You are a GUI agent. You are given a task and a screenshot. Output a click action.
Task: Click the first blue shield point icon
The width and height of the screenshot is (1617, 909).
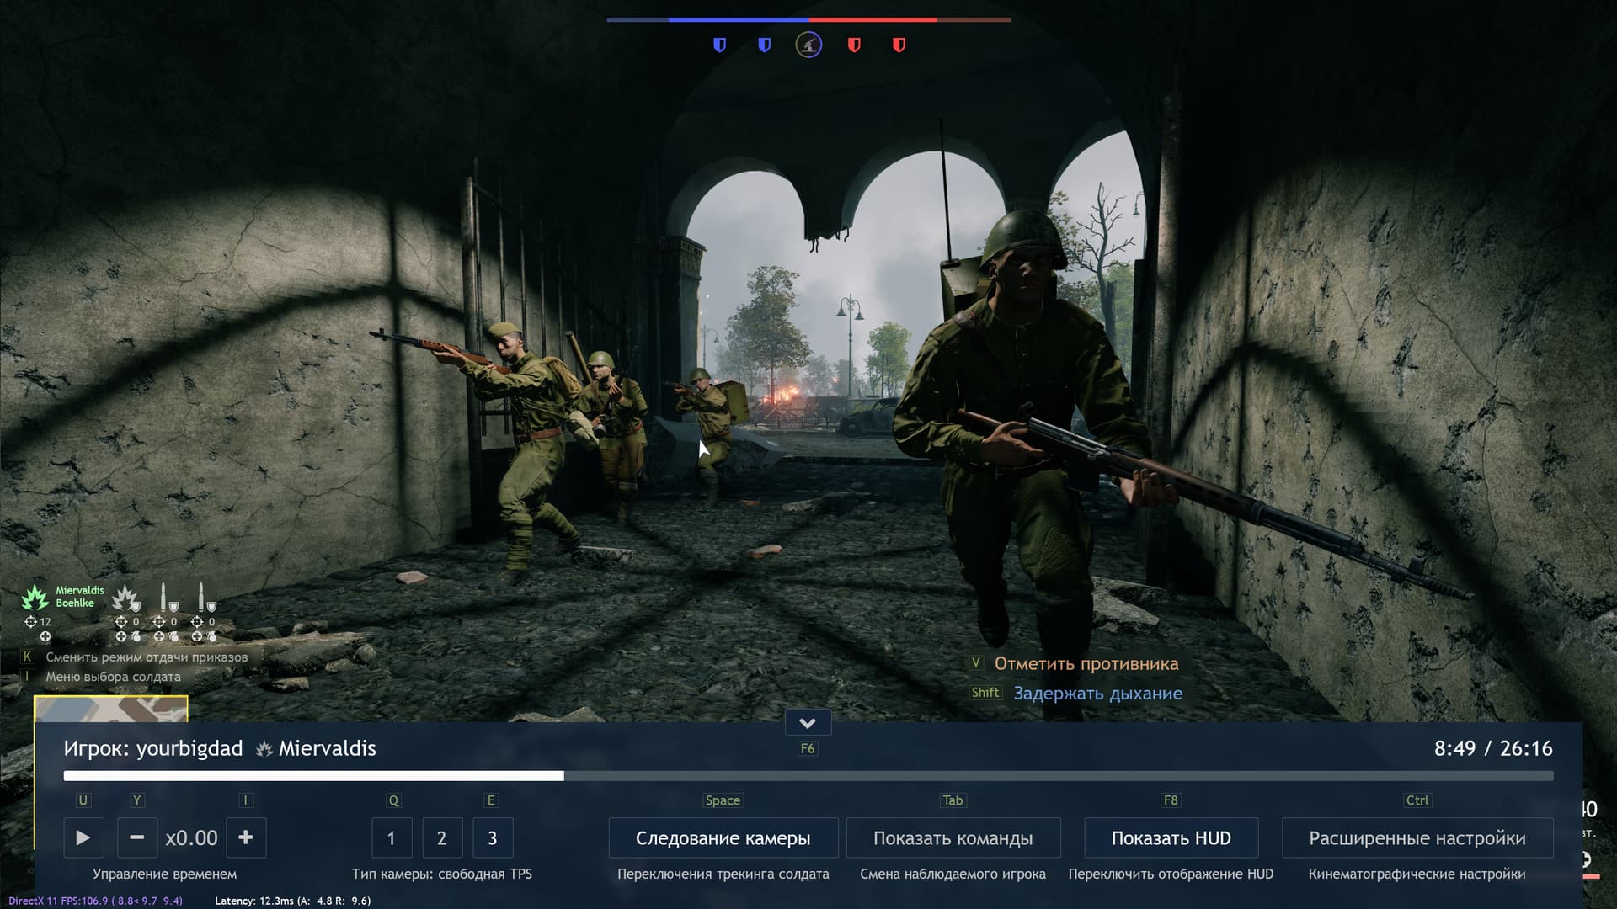719,45
